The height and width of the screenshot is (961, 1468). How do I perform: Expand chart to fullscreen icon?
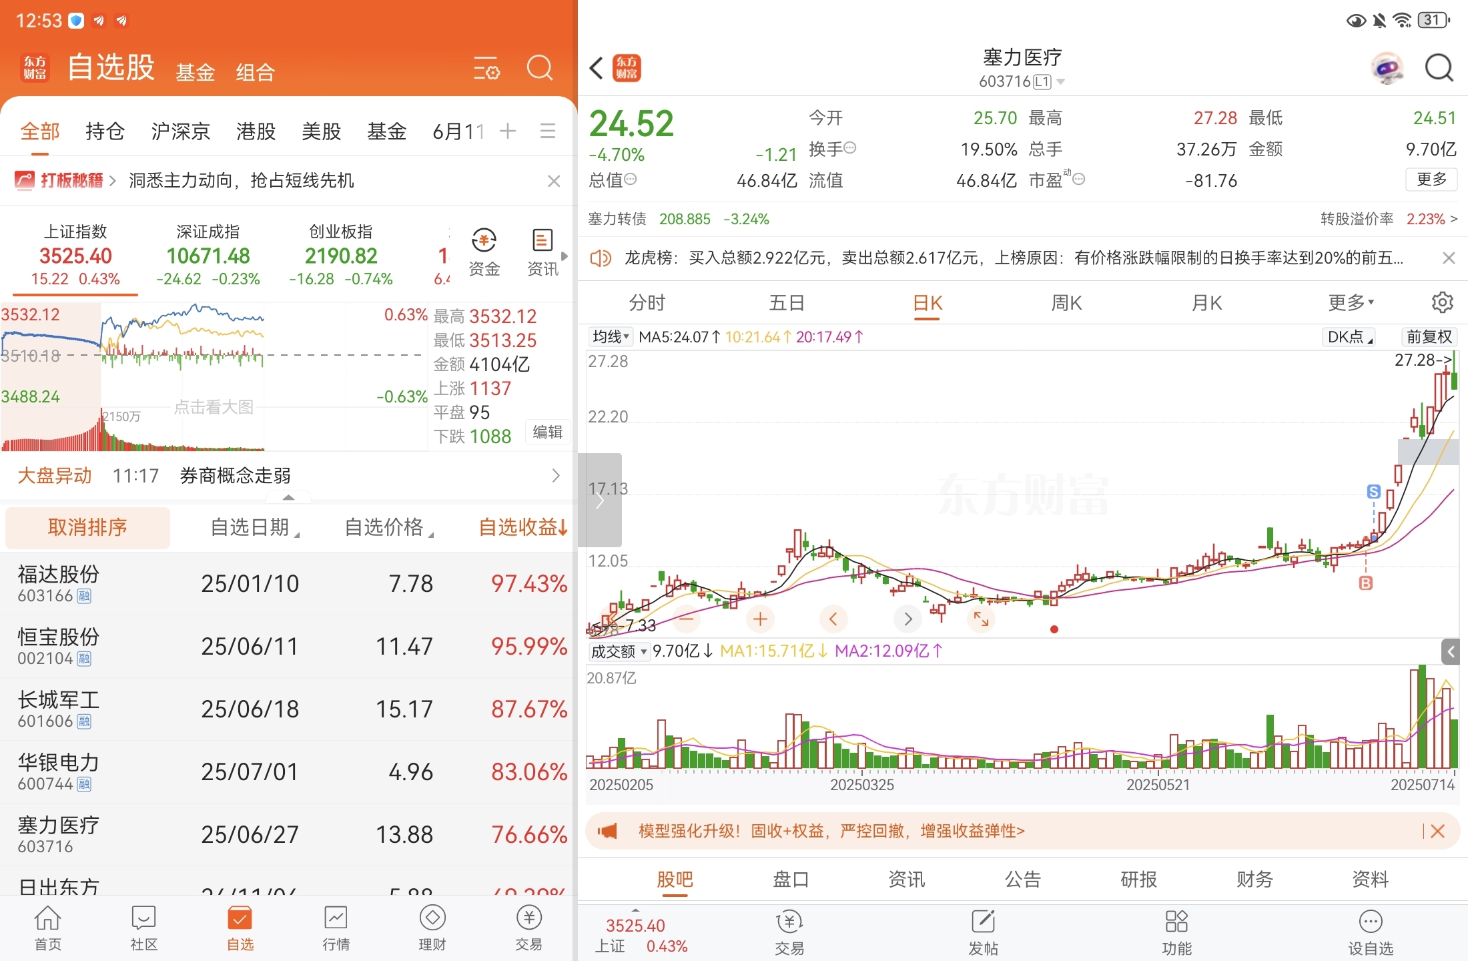coord(981,619)
